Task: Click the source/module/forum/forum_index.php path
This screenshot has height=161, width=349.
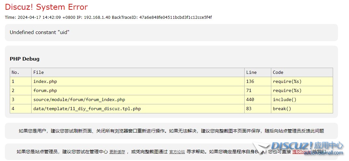Action: tap(79, 99)
